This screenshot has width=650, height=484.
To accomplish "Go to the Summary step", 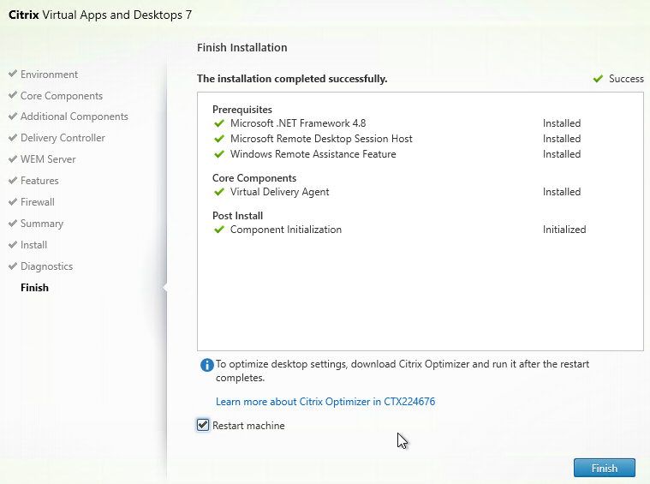I will pos(42,224).
